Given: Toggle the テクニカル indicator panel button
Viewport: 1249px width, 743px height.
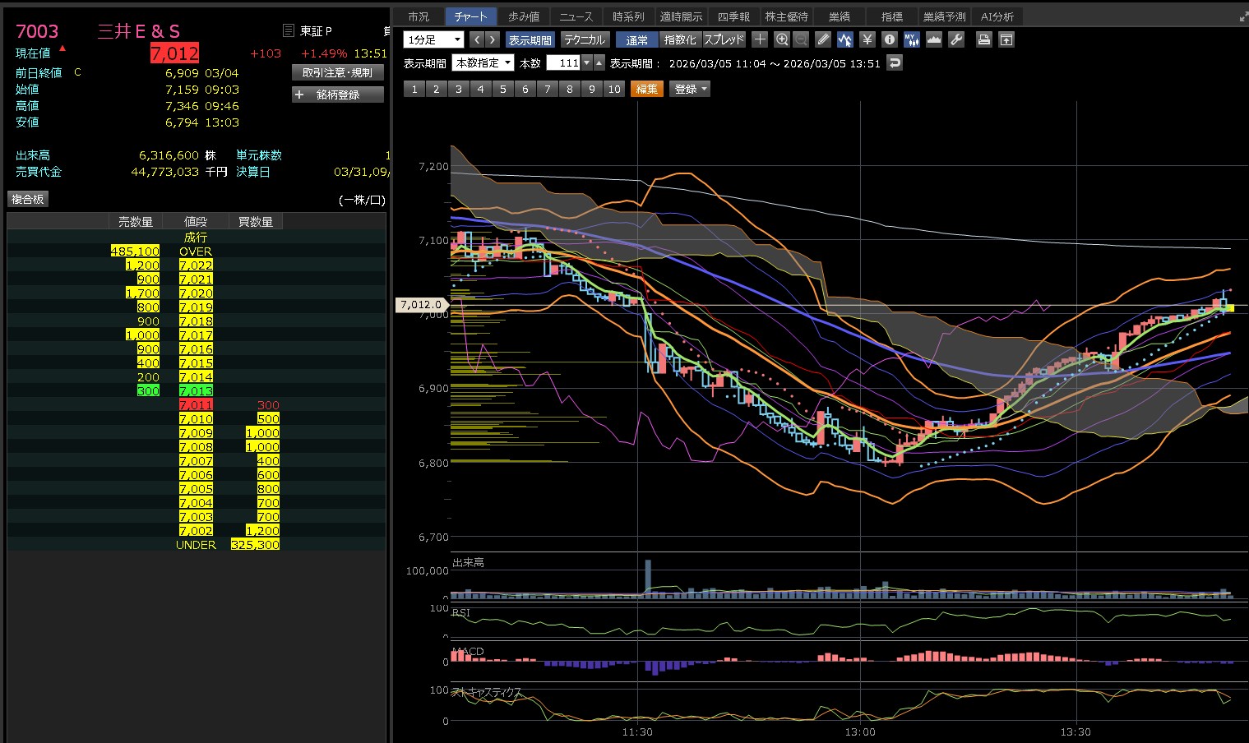Looking at the screenshot, I should point(584,39).
